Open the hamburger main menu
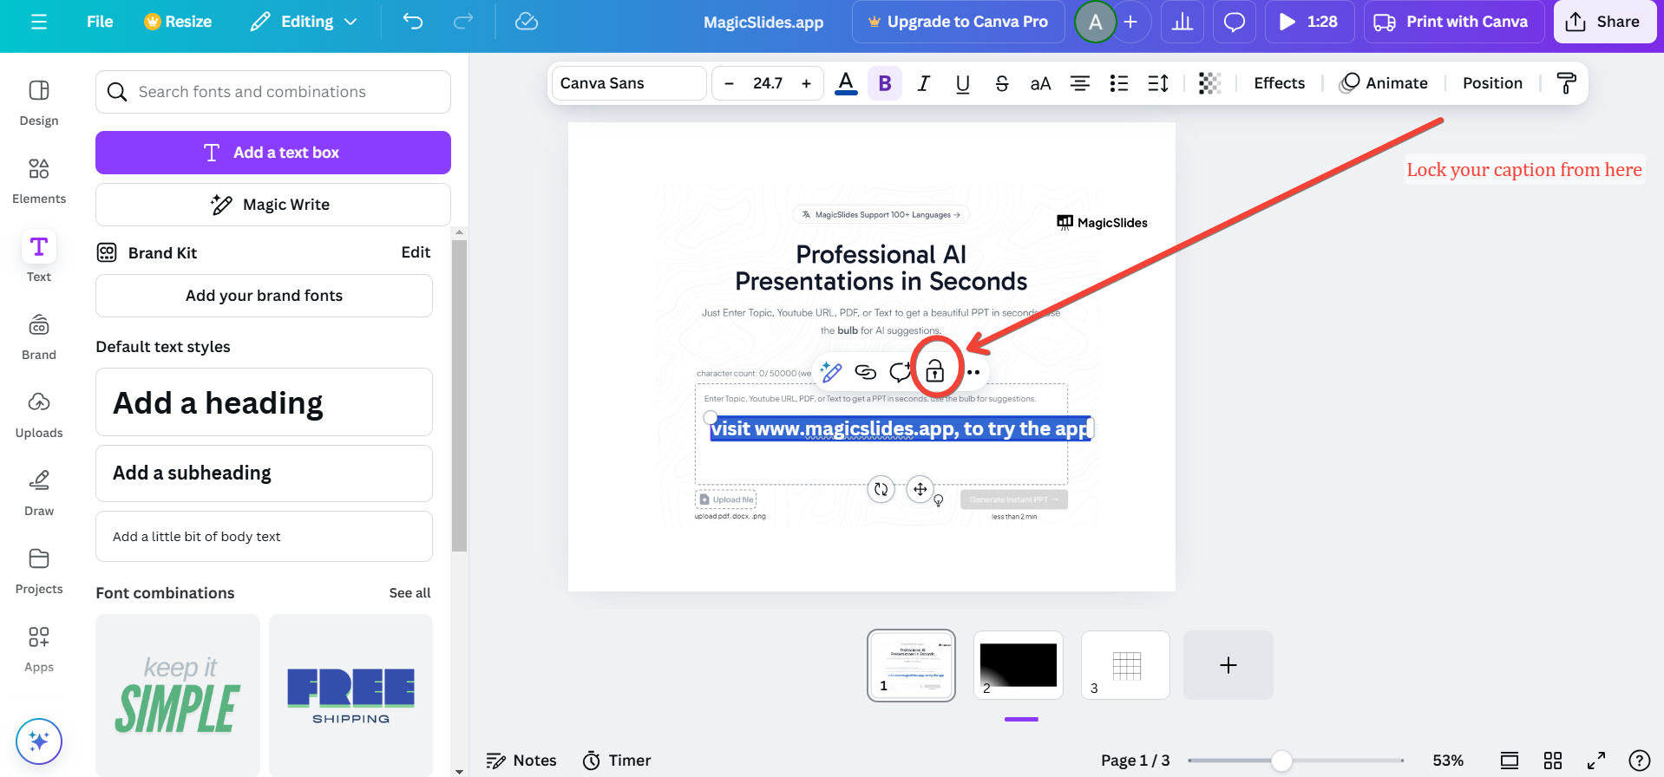The image size is (1664, 777). [x=39, y=22]
